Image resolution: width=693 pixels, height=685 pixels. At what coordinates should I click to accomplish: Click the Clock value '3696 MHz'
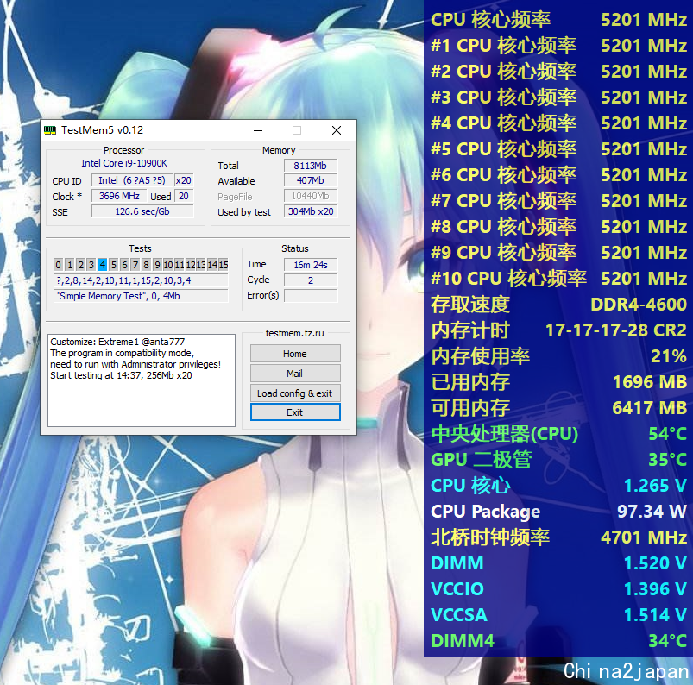(119, 196)
